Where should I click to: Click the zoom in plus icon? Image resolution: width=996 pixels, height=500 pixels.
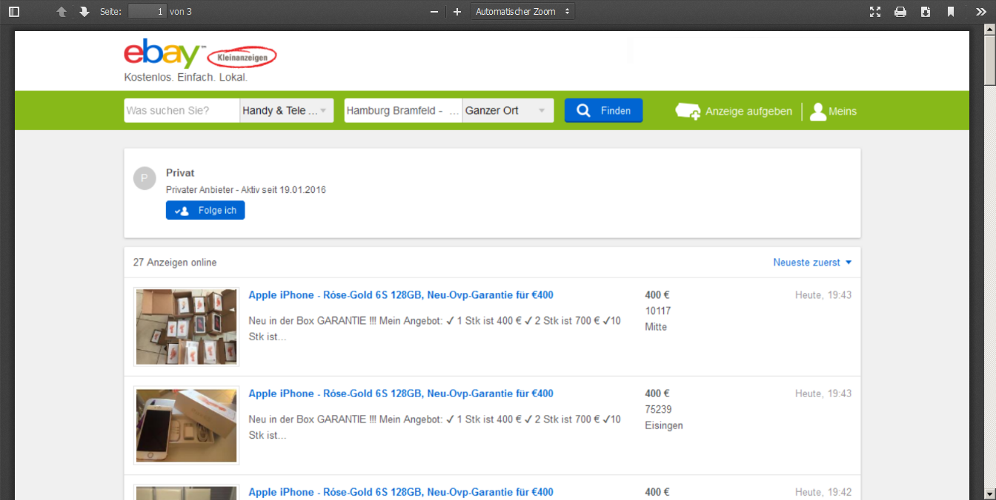457,12
